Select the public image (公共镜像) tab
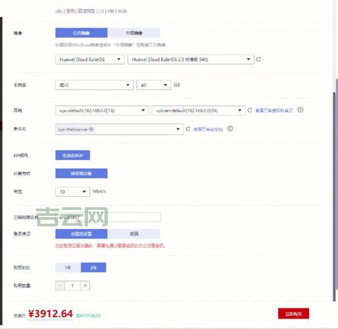Screen dimensions: 338x329 pos(82,33)
